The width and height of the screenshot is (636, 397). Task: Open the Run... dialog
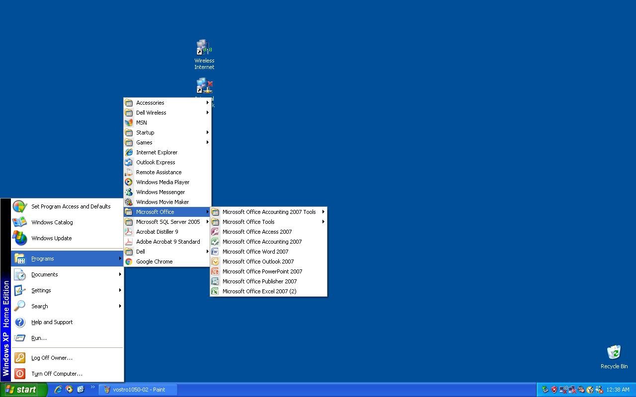(x=67, y=338)
